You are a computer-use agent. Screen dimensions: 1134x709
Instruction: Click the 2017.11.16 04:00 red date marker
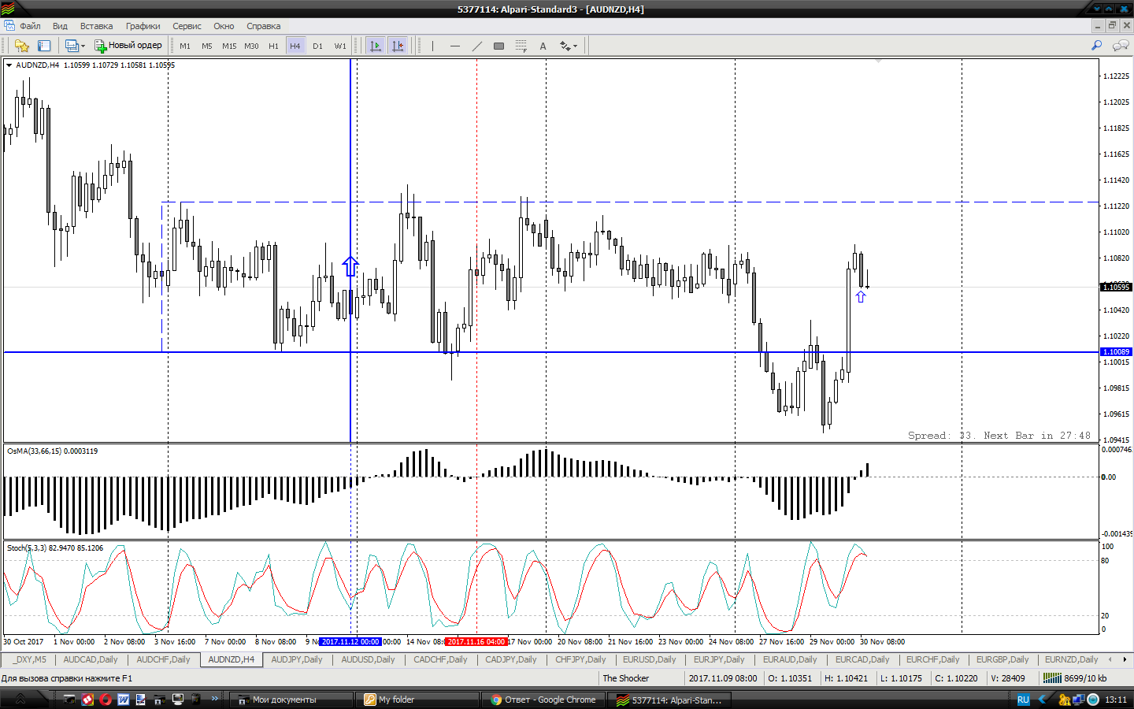[x=476, y=642]
